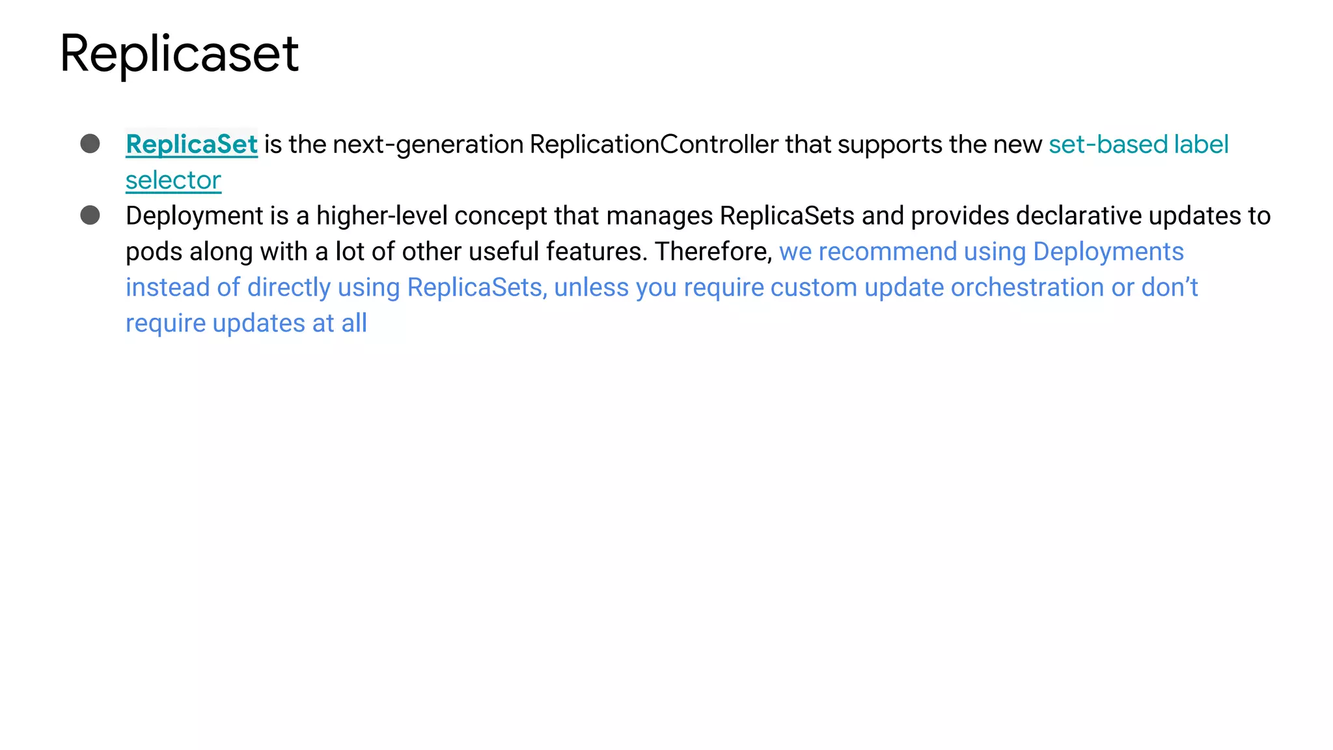Click 'supports the new' in first bullet
The height and width of the screenshot is (750, 1333).
pos(940,144)
